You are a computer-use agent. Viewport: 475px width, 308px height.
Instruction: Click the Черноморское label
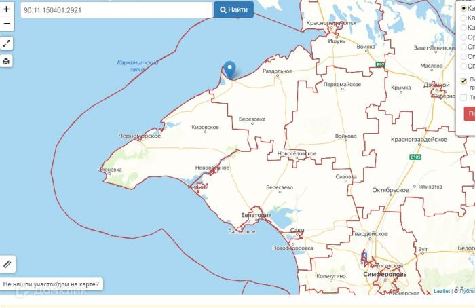point(140,136)
